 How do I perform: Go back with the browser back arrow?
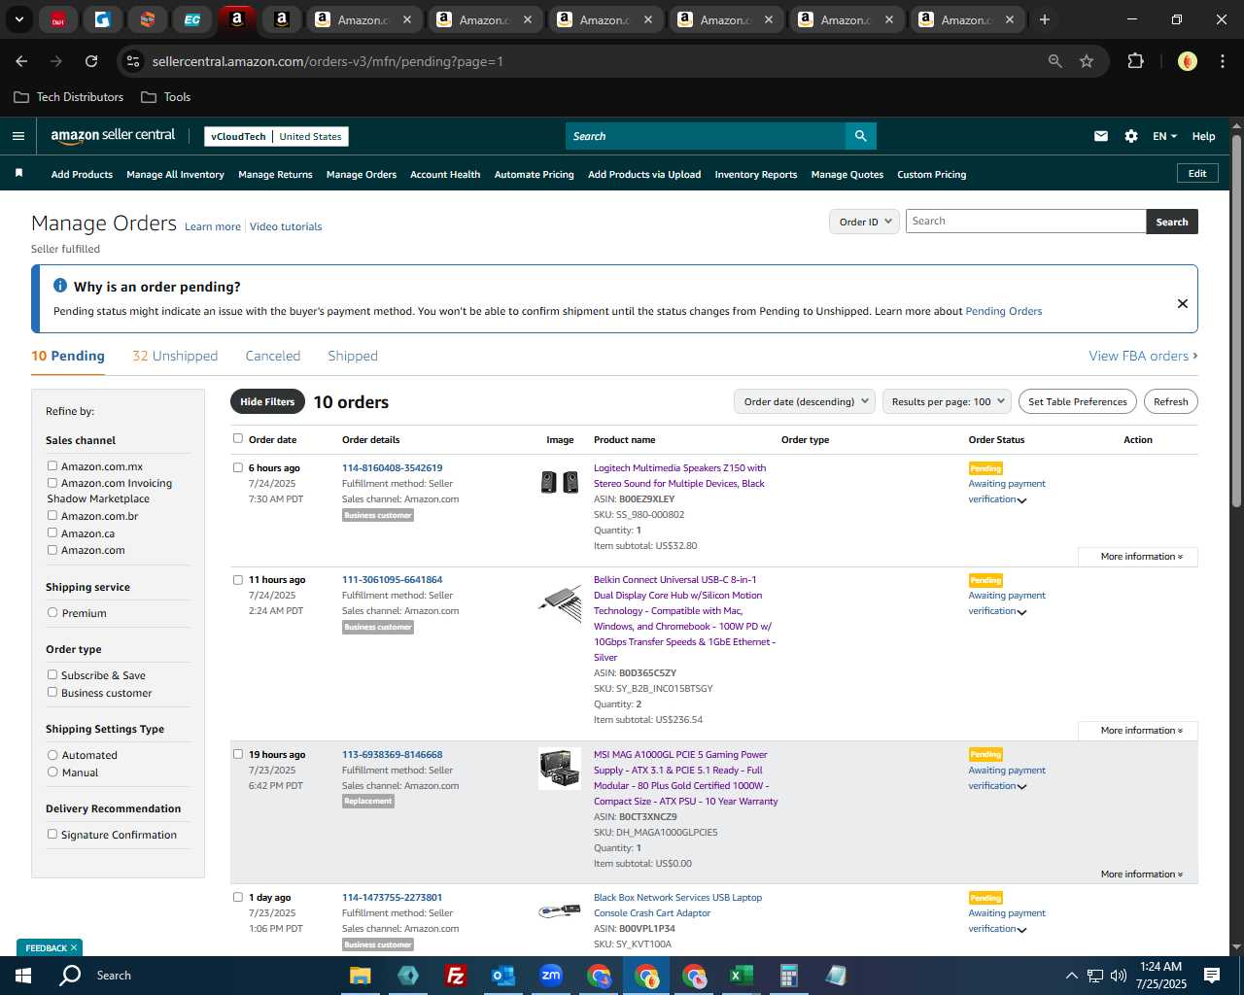[x=21, y=61]
